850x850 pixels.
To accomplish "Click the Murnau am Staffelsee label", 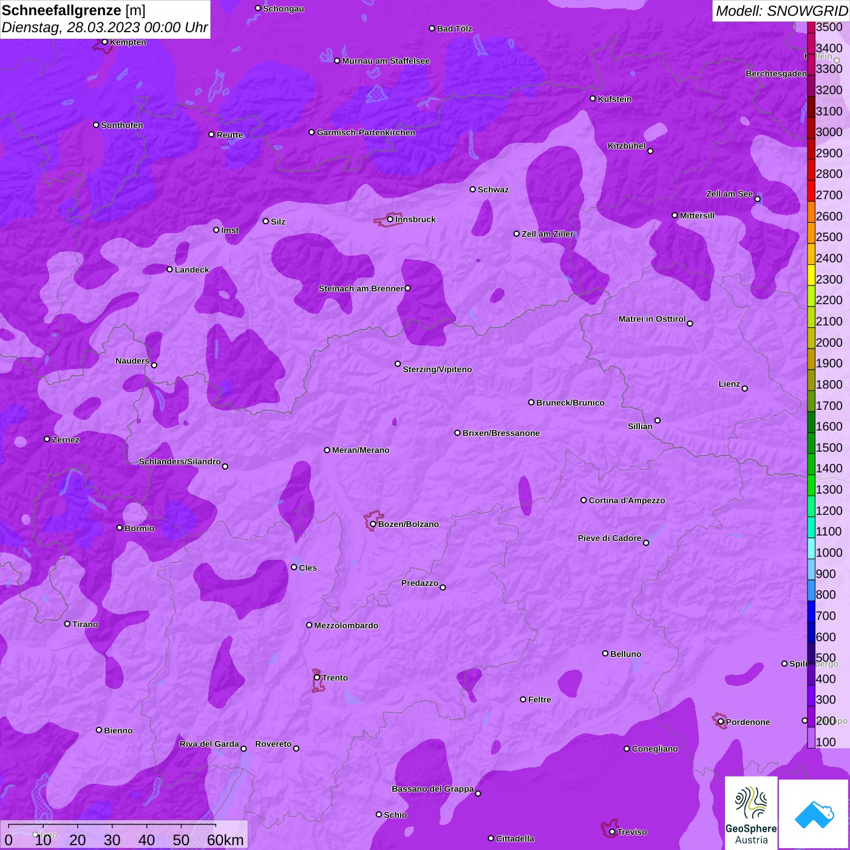I will (386, 61).
